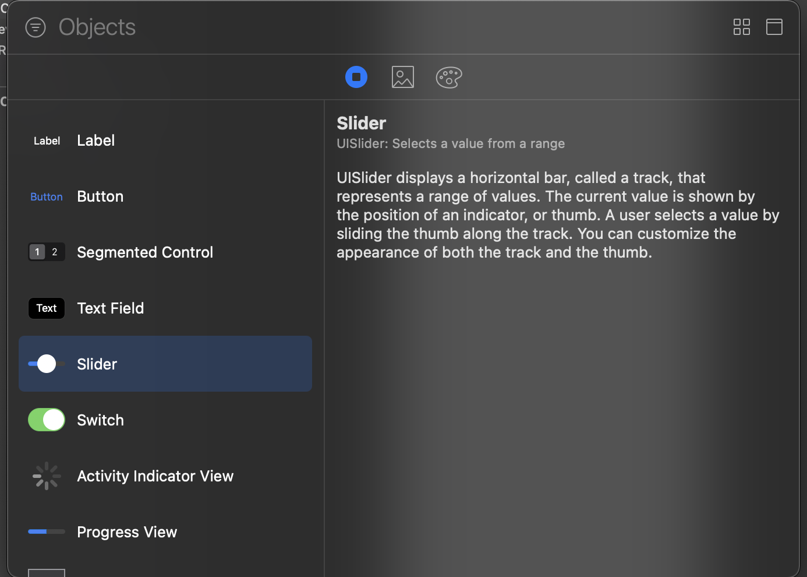
Task: Open the Color palette library tab
Action: [449, 77]
